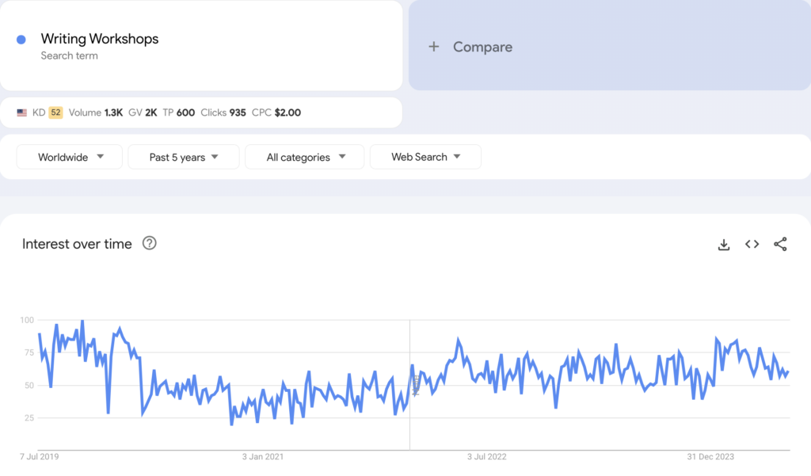The image size is (811, 476).
Task: Change the Web Search type dropdown
Action: 425,157
